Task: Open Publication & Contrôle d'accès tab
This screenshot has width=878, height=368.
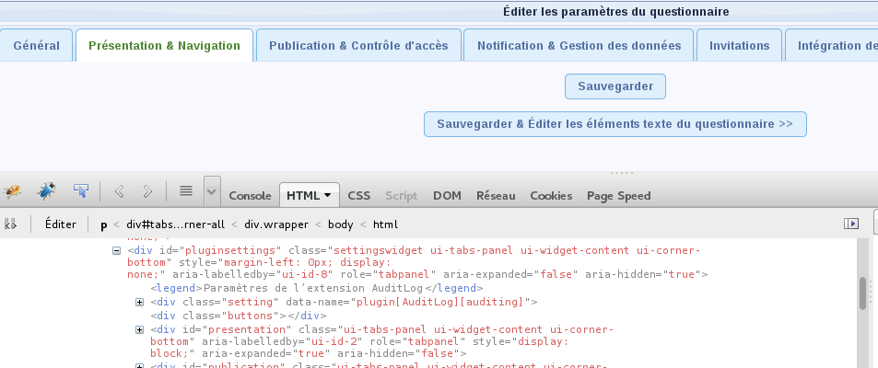Action: [358, 46]
